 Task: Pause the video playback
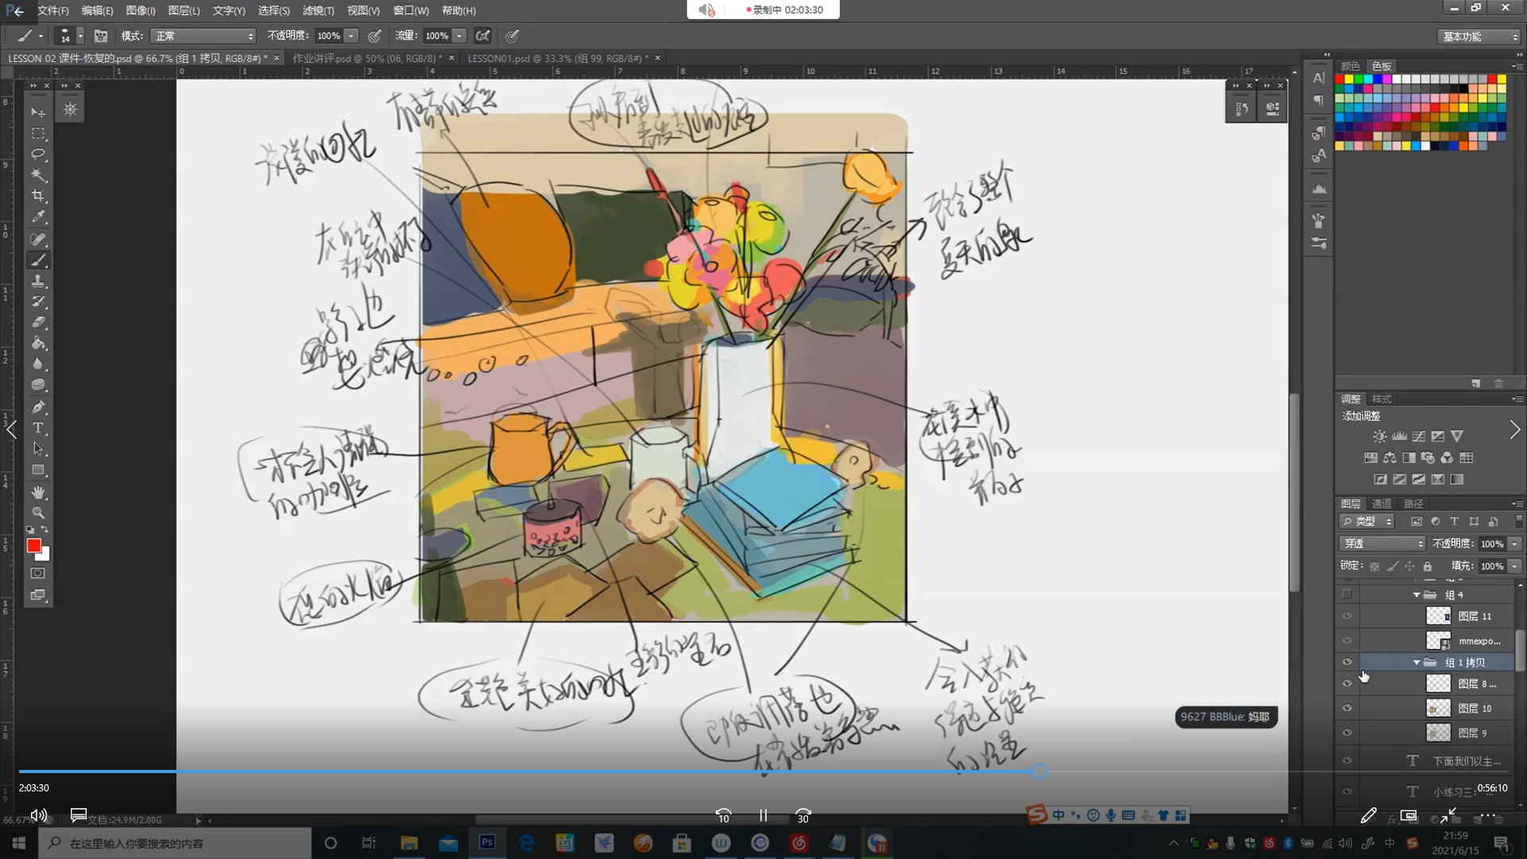point(763,815)
